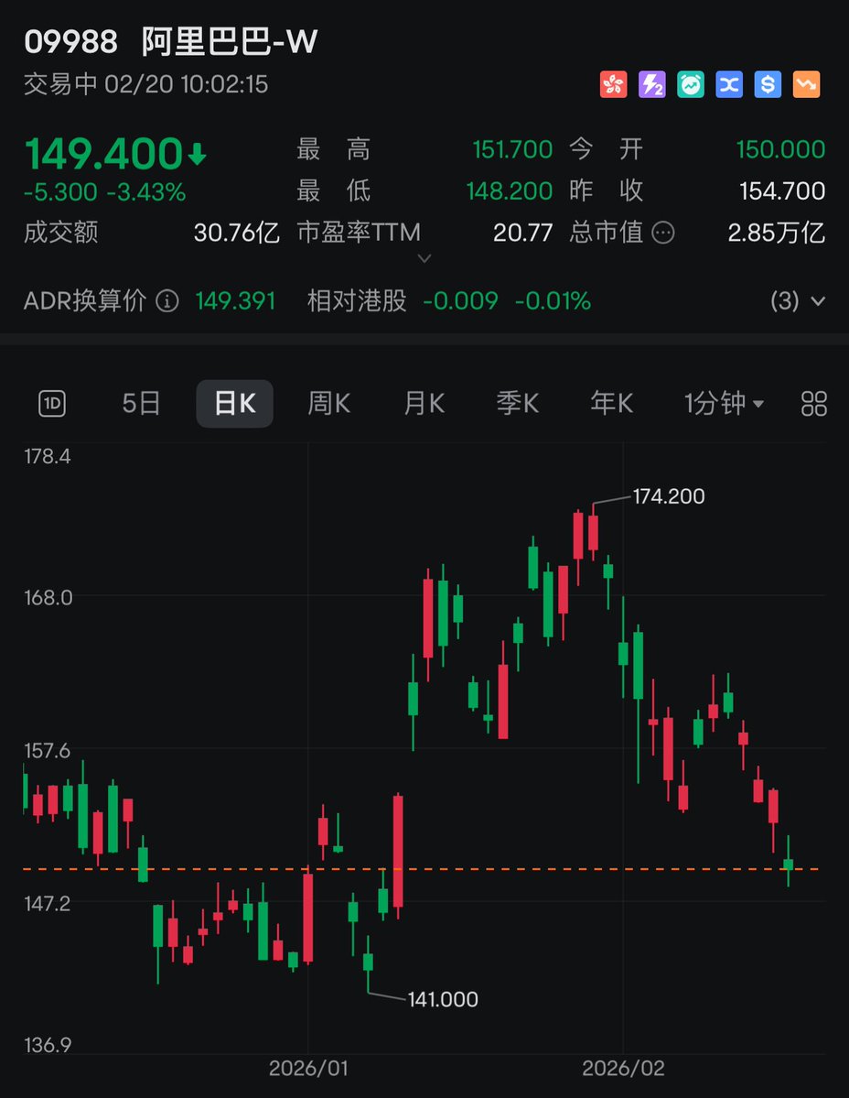Open the 1分钟 interval dropdown
The height and width of the screenshot is (1098, 849).
pyautogui.click(x=723, y=403)
